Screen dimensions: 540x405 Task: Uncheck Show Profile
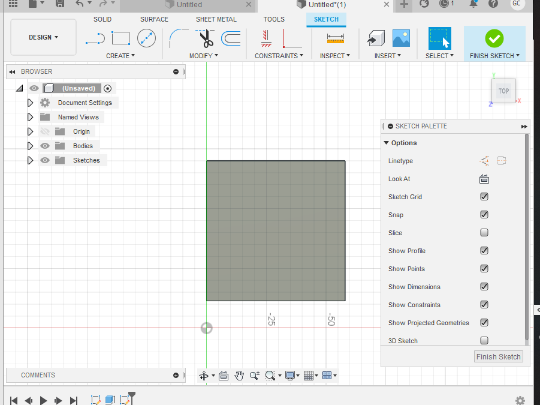pyautogui.click(x=484, y=251)
